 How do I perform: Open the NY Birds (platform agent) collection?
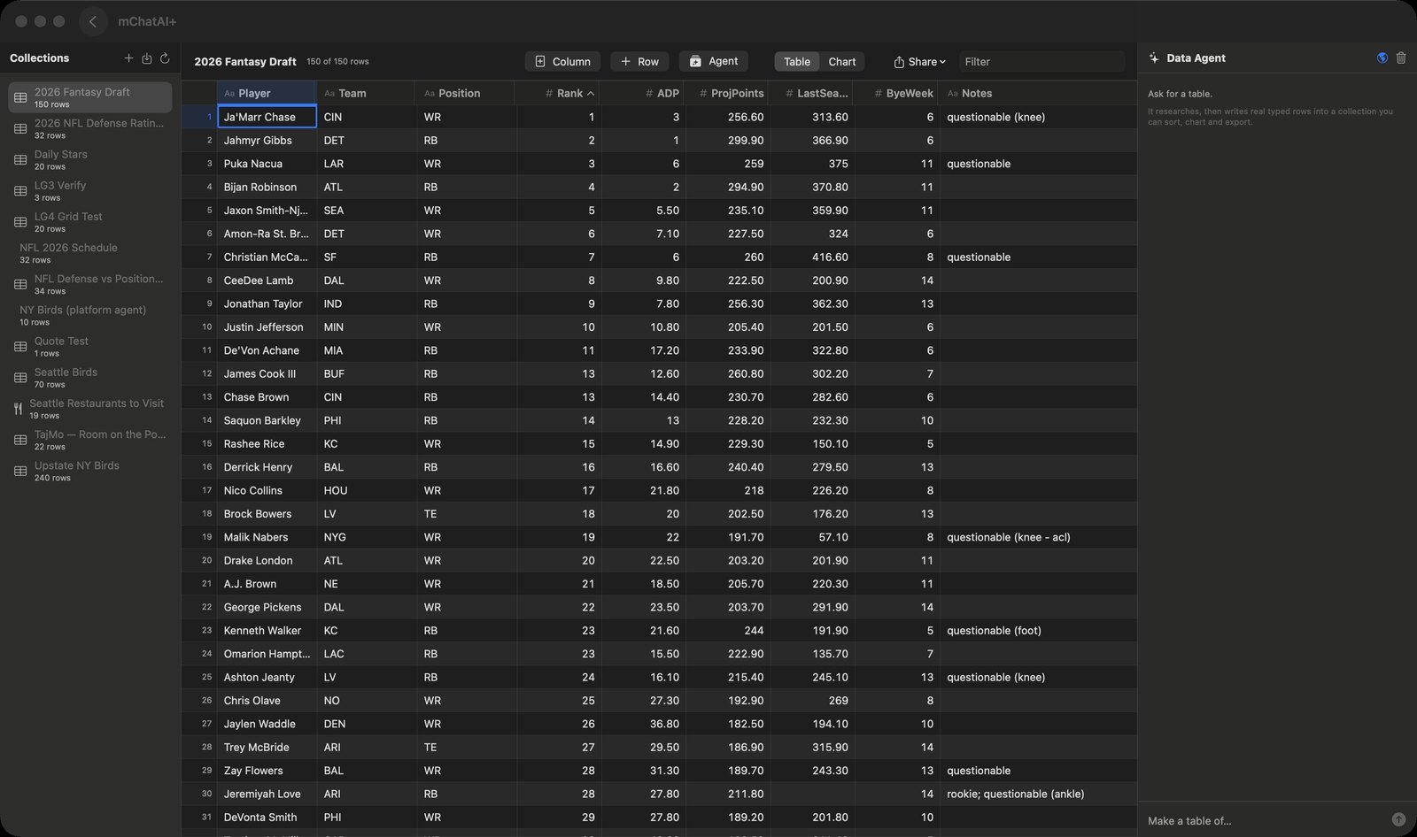pos(89,315)
